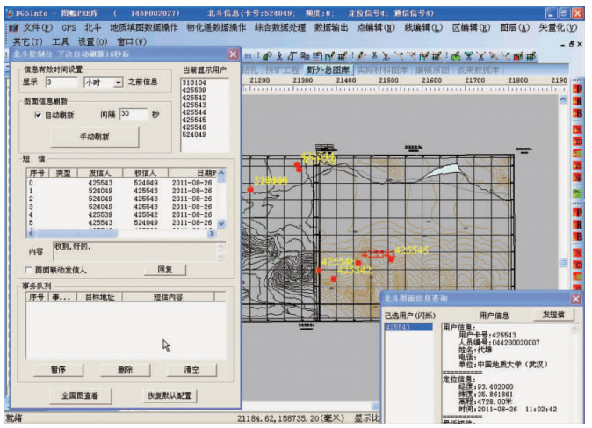Switch to the 野外总图库 tab

pyautogui.click(x=328, y=70)
